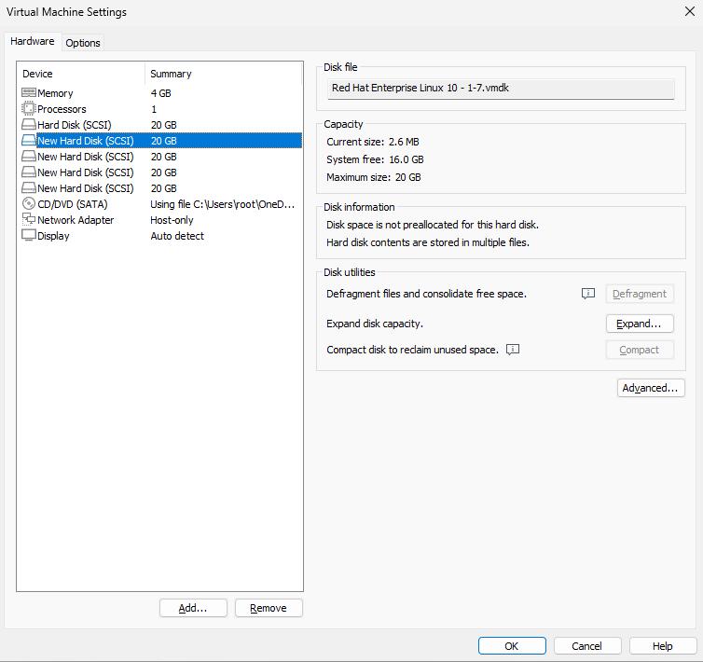Select the last New Hard Disk (SCSI) row
The height and width of the screenshot is (662, 703).
click(85, 188)
